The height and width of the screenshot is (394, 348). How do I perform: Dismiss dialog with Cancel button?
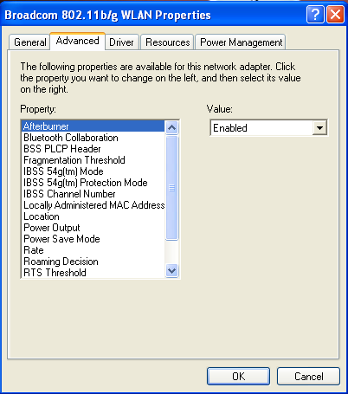pos(308,376)
